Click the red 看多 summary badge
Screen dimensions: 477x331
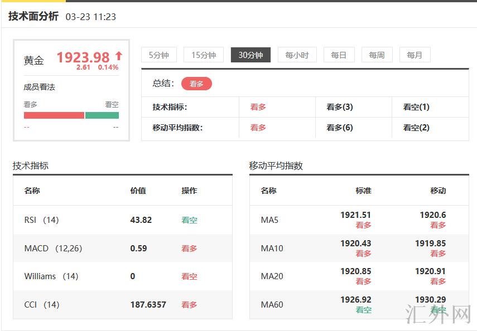196,84
